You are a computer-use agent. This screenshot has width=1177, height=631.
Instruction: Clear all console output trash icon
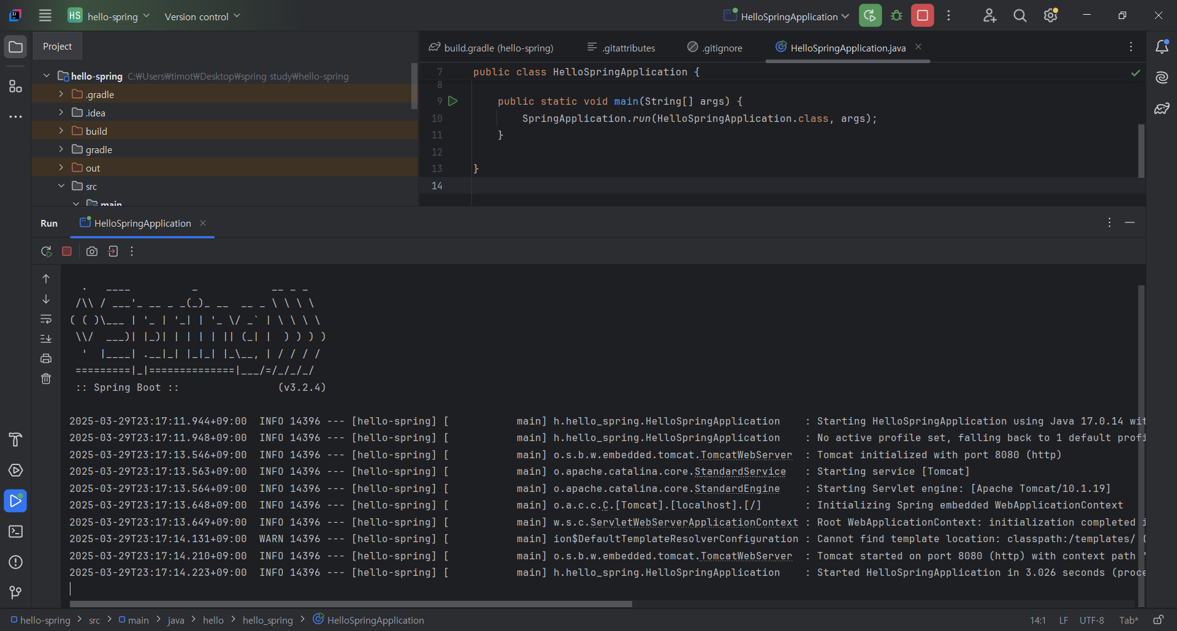(x=46, y=379)
